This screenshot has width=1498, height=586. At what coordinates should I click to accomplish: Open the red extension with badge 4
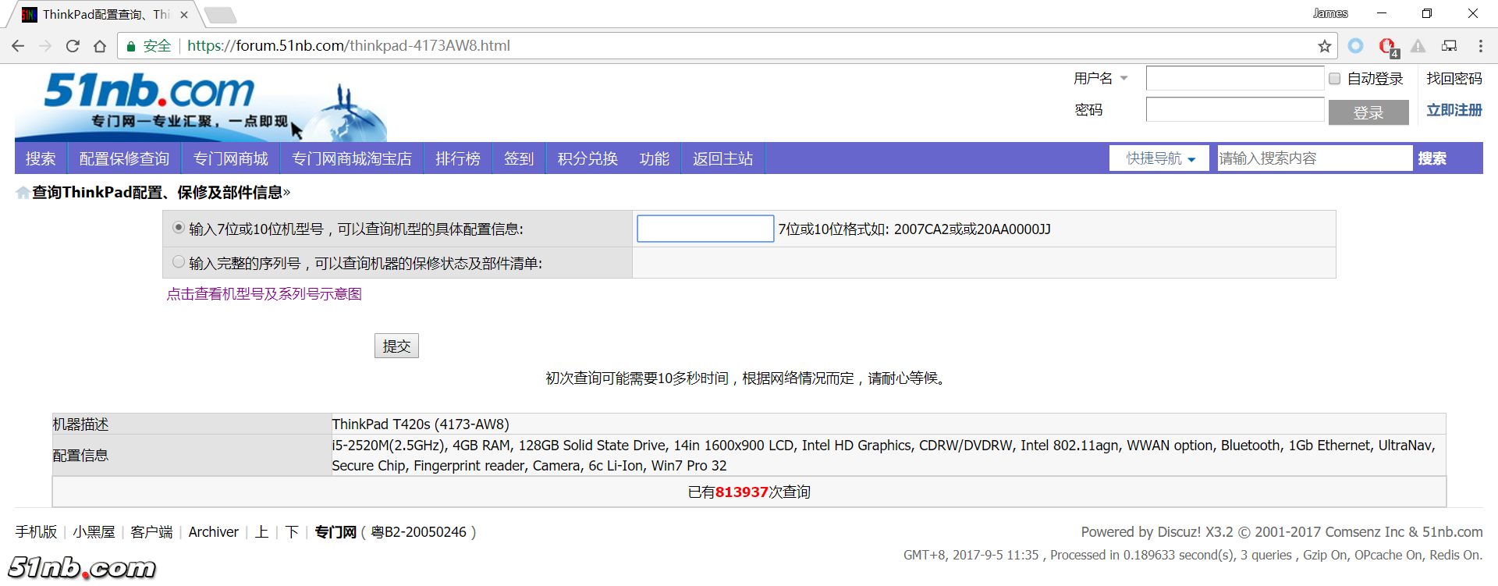(x=1388, y=47)
